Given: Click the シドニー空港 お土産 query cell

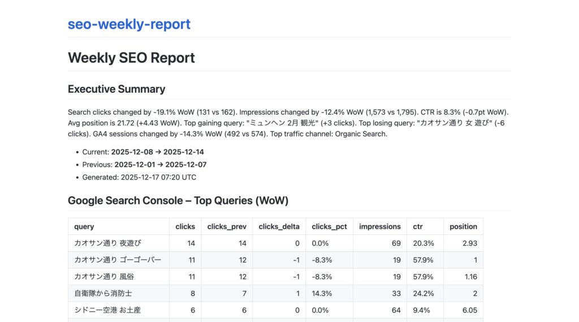Looking at the screenshot, I should pyautogui.click(x=107, y=310).
